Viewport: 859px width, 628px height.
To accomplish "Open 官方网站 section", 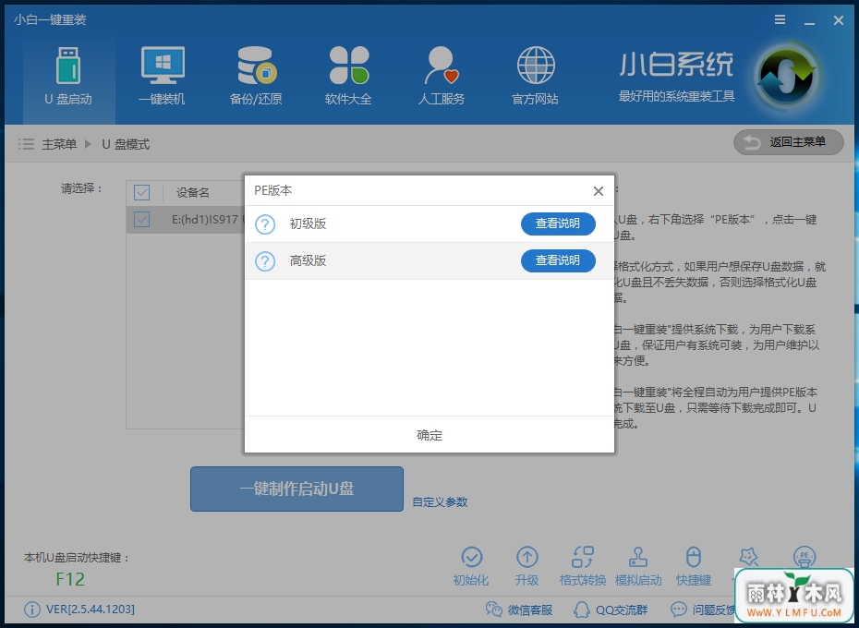I will pyautogui.click(x=535, y=77).
